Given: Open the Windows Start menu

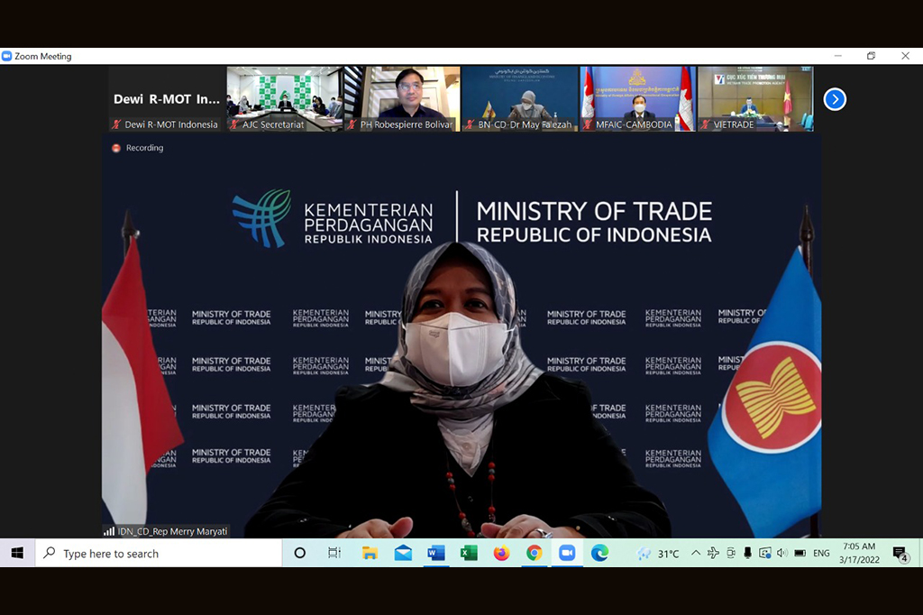Looking at the screenshot, I should pos(17,553).
